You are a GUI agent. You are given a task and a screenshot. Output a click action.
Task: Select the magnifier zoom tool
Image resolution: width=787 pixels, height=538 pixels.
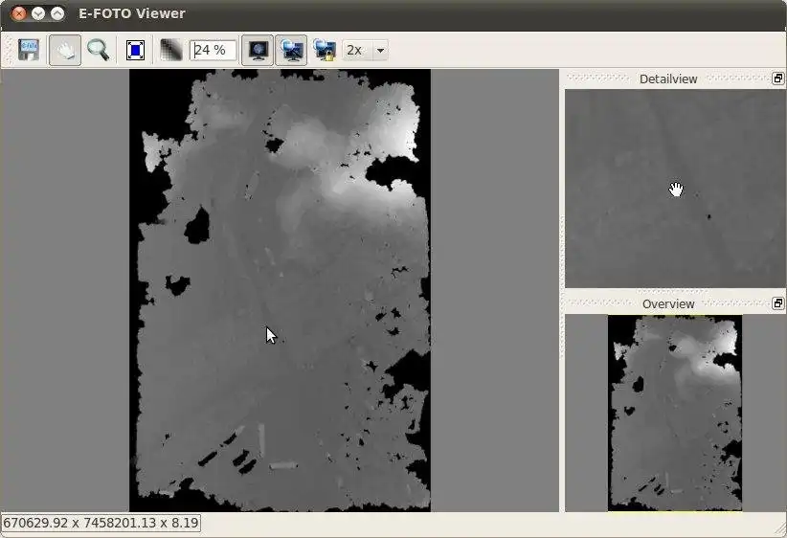(x=98, y=50)
